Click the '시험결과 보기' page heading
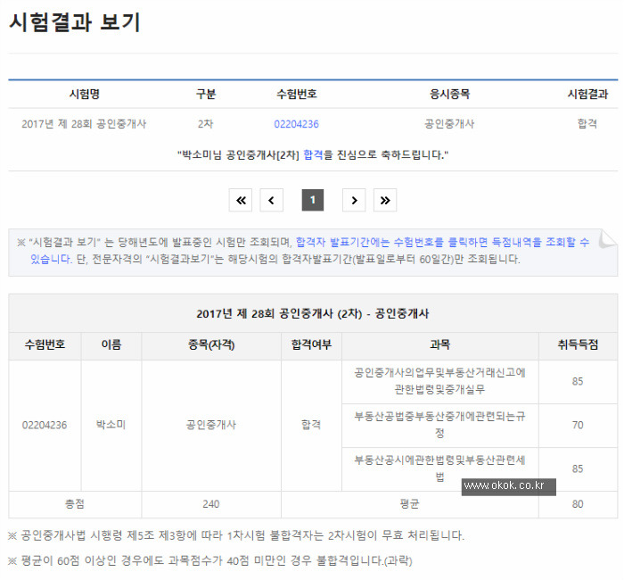This screenshot has height=580, width=624. tap(75, 22)
